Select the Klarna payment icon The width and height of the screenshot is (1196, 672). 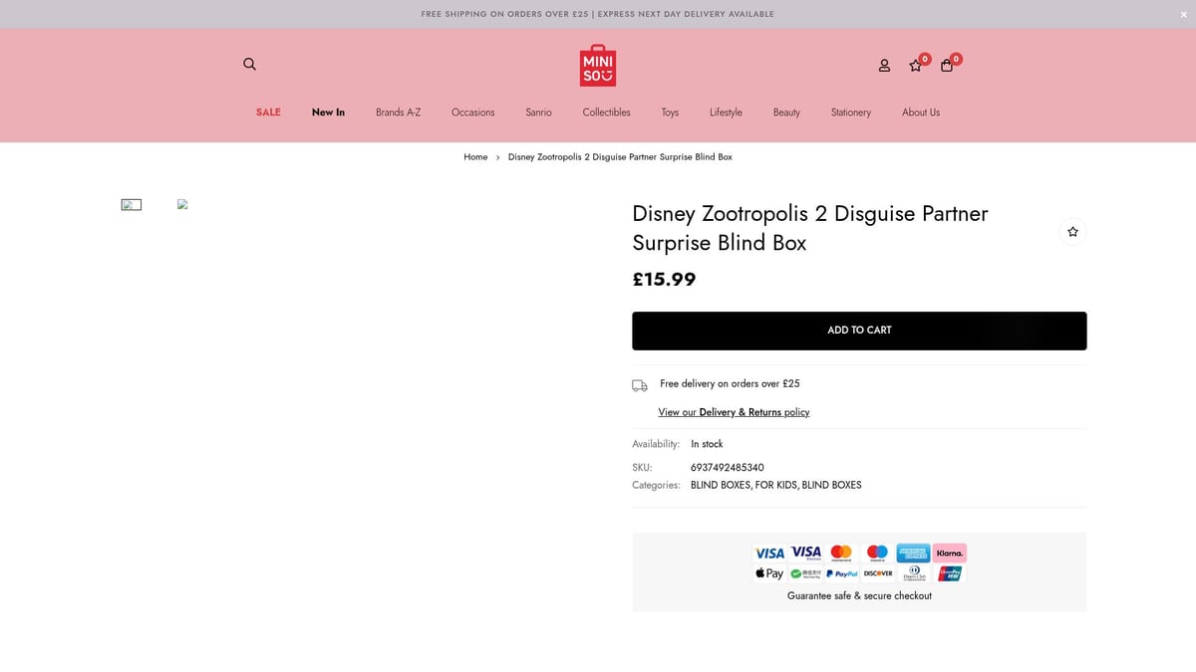tap(949, 553)
